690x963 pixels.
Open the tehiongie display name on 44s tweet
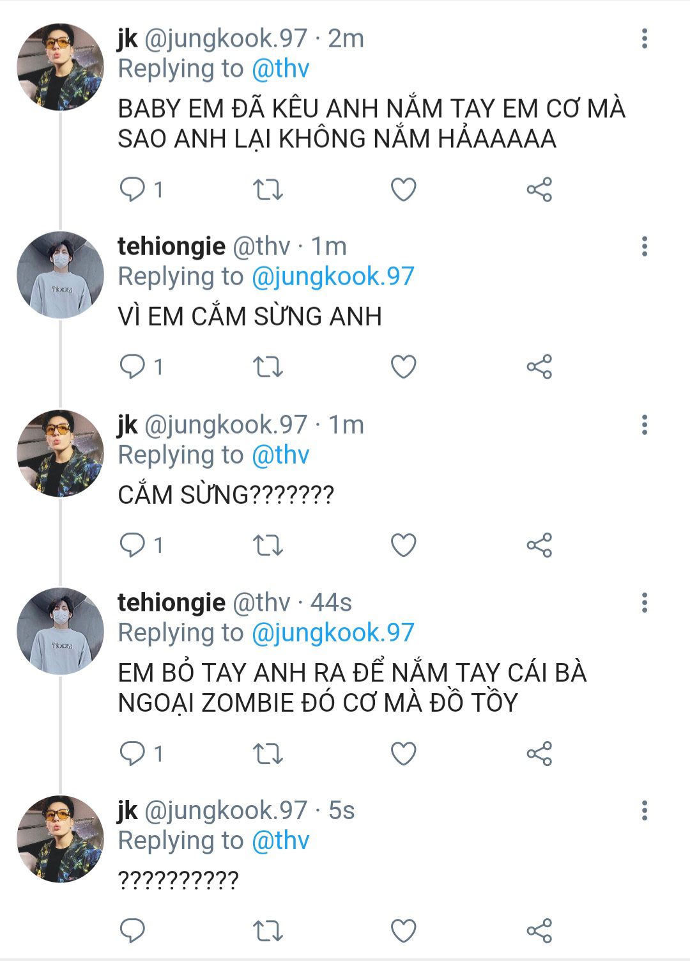pos(171,602)
